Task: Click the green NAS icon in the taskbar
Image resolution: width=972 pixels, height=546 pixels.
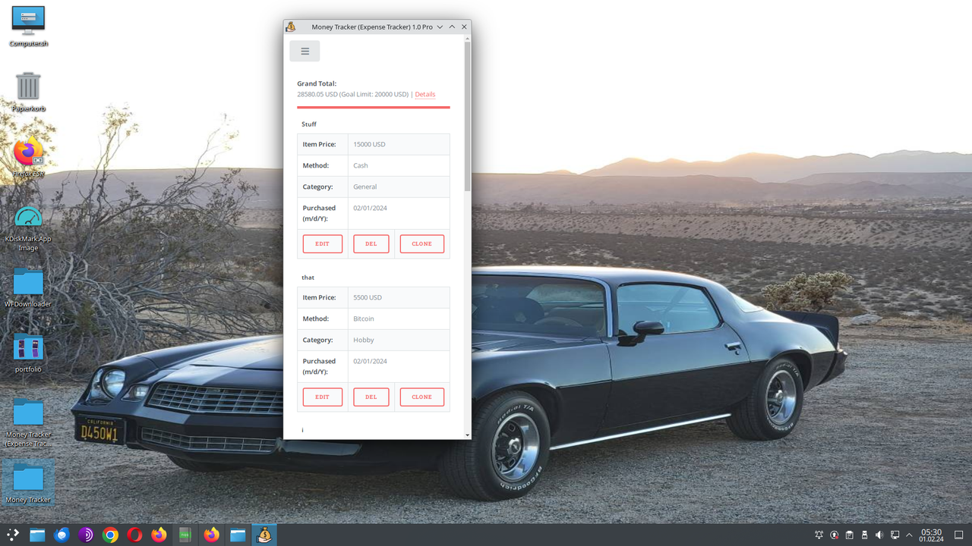Action: tap(185, 535)
